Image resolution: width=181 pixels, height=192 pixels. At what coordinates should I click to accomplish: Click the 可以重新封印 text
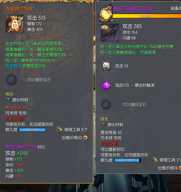(113, 149)
